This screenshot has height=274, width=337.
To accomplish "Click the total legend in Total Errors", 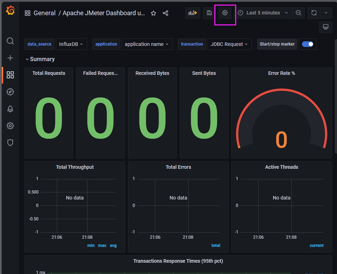I will pos(216,245).
